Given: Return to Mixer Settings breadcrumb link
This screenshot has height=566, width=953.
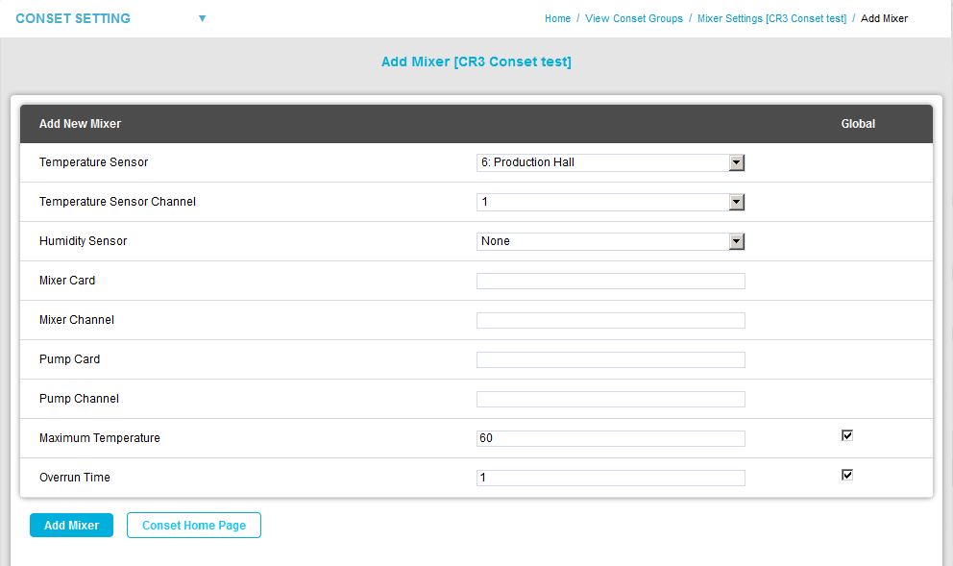Looking at the screenshot, I should point(771,18).
